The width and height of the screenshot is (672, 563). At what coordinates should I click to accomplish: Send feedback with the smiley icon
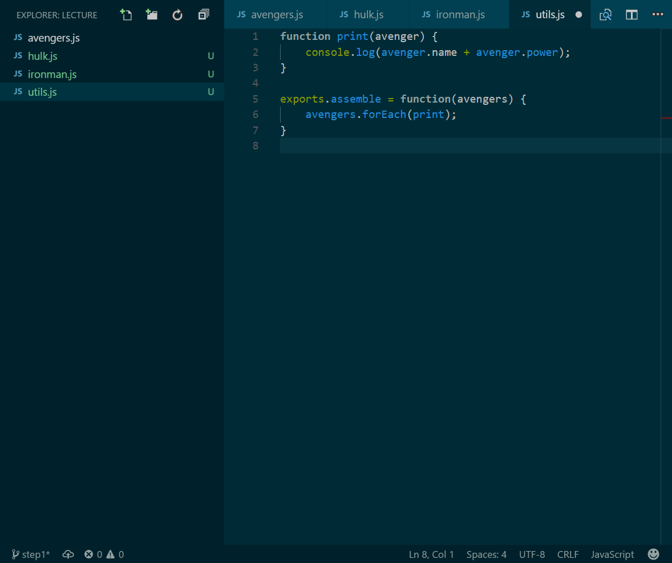click(x=654, y=554)
